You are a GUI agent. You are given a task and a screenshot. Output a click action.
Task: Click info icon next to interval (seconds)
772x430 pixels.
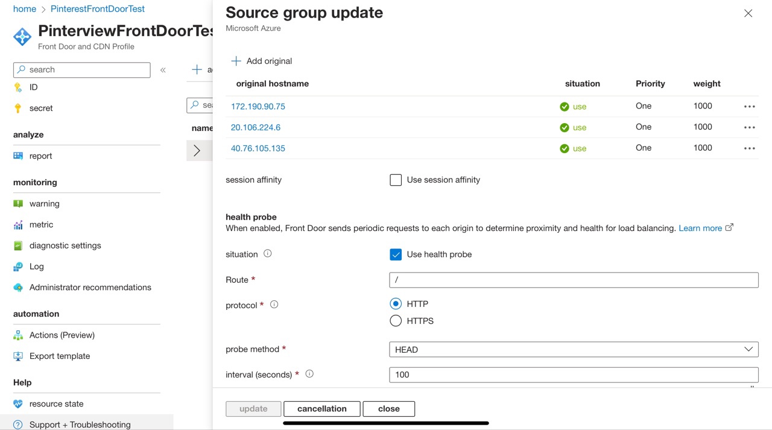(x=309, y=374)
